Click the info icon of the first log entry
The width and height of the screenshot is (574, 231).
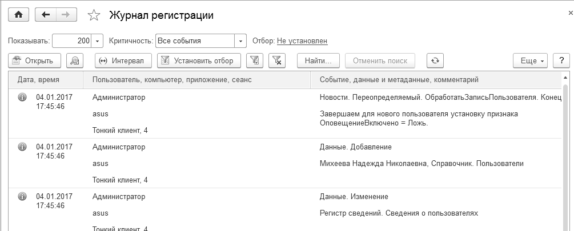click(23, 97)
